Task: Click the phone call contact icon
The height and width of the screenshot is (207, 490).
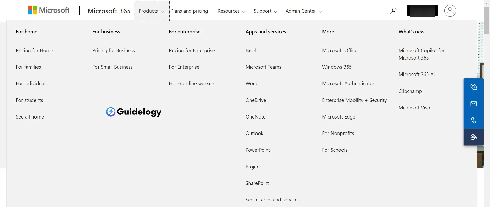Action: coord(474,120)
